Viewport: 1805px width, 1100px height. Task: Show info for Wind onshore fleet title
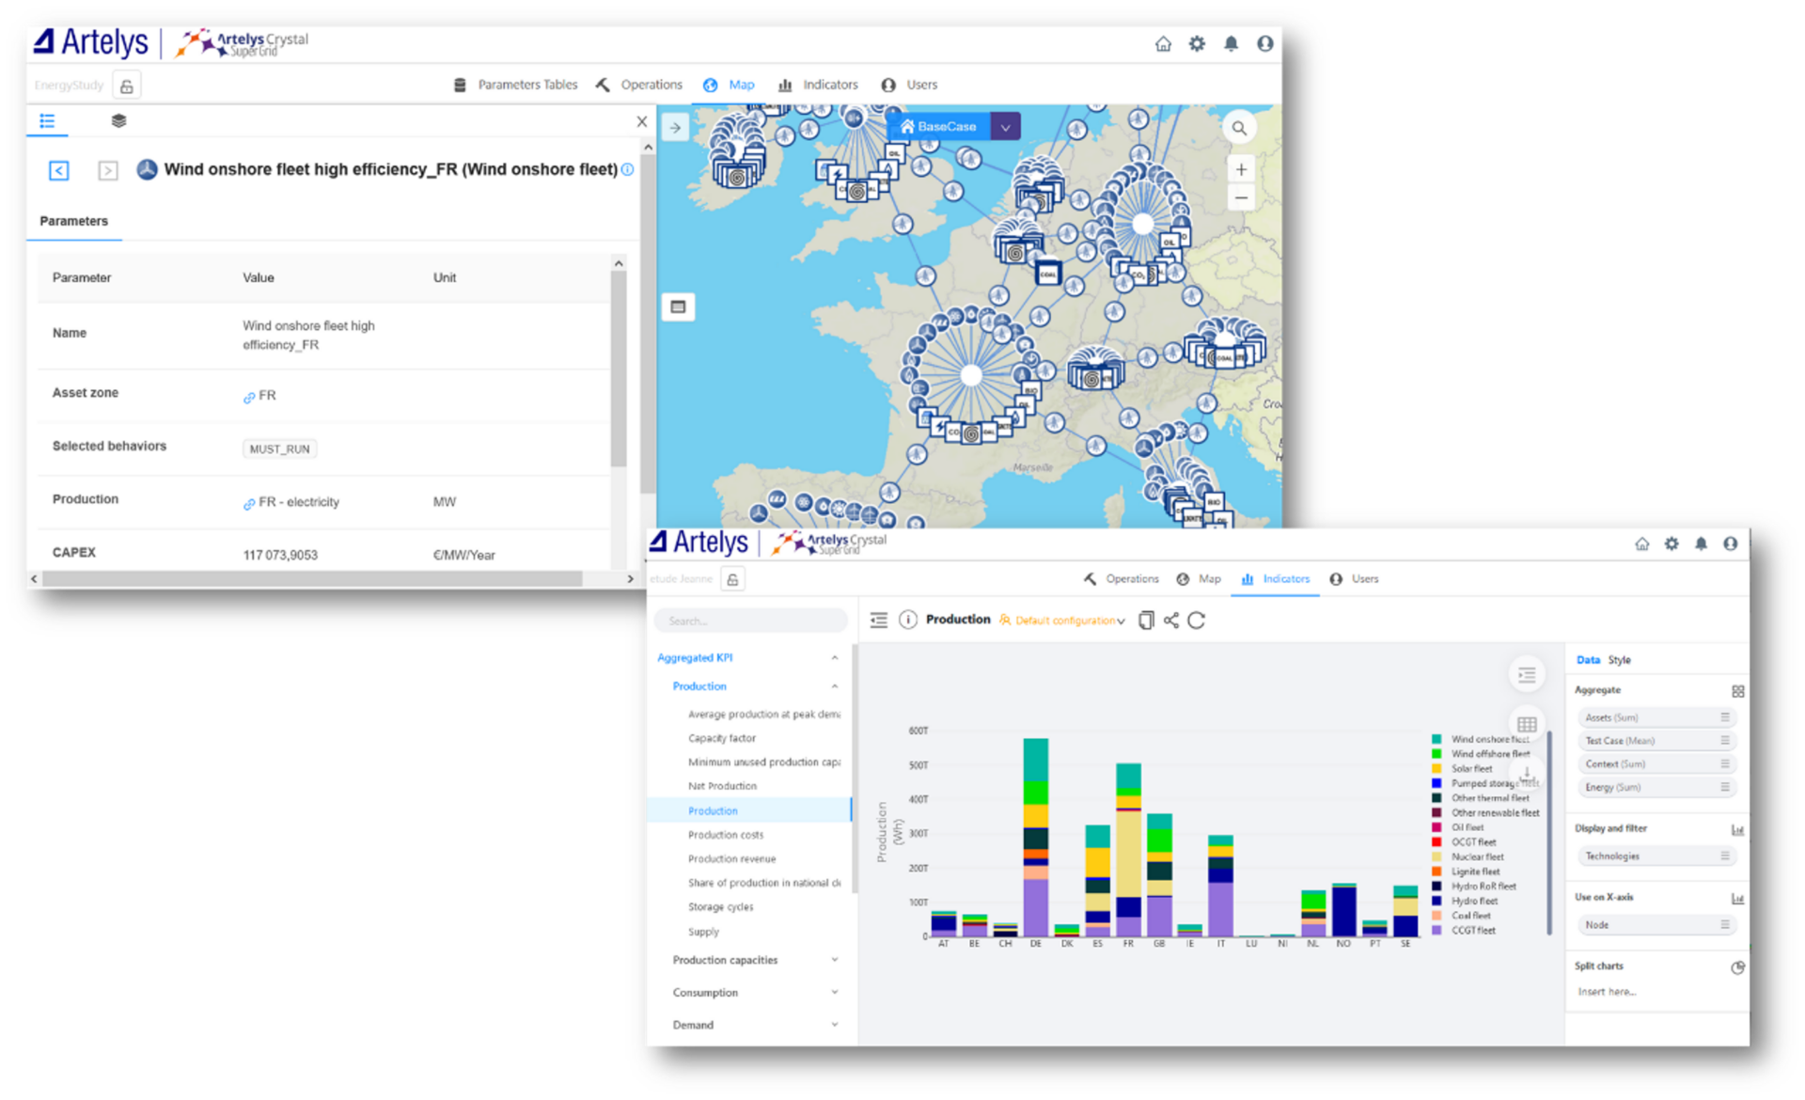pyautogui.click(x=628, y=169)
